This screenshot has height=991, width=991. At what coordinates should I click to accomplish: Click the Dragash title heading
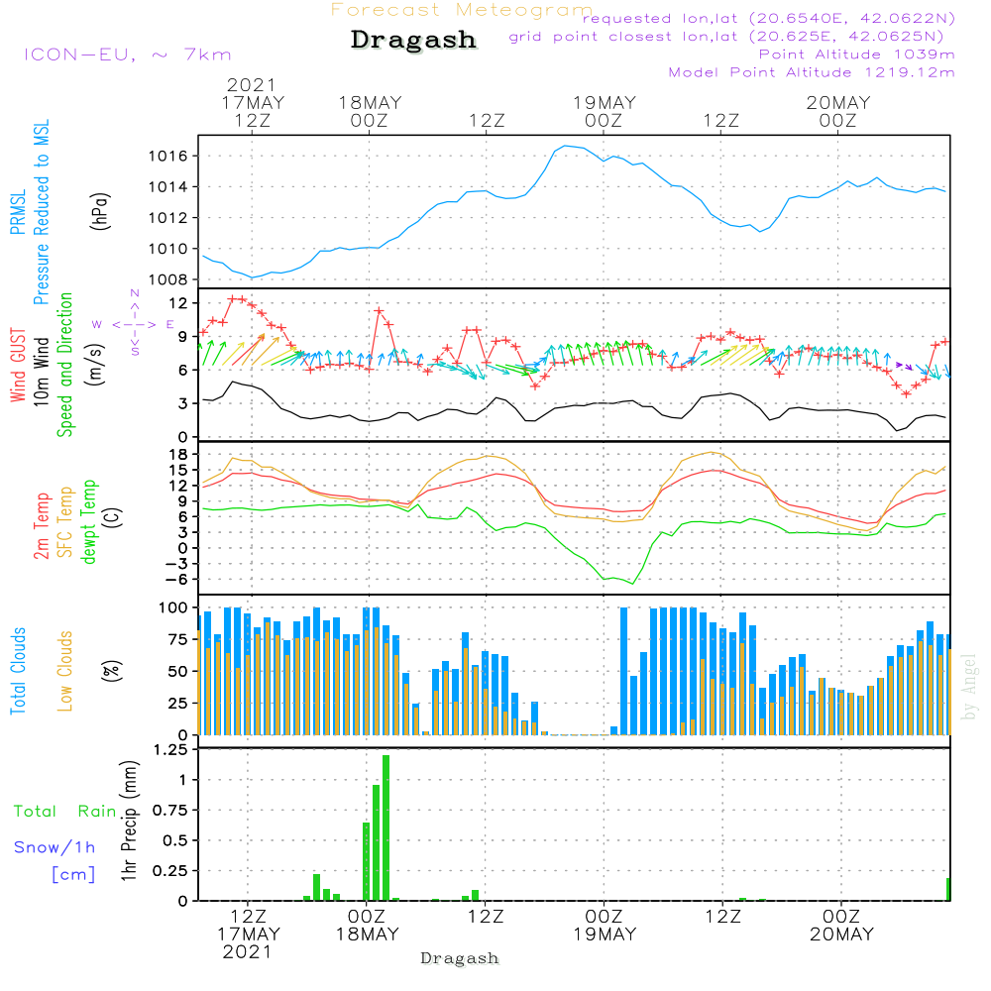coord(413,40)
